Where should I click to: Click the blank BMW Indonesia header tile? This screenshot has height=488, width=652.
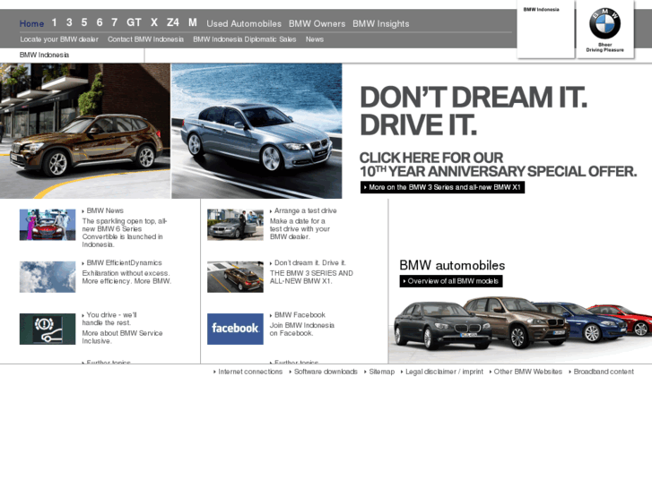click(x=546, y=29)
